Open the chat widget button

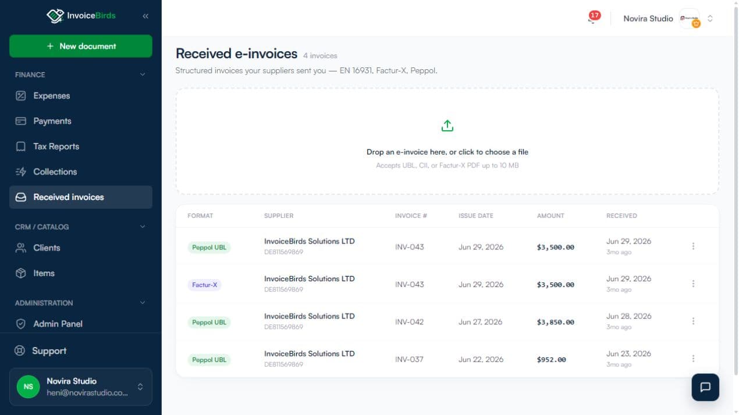point(705,387)
